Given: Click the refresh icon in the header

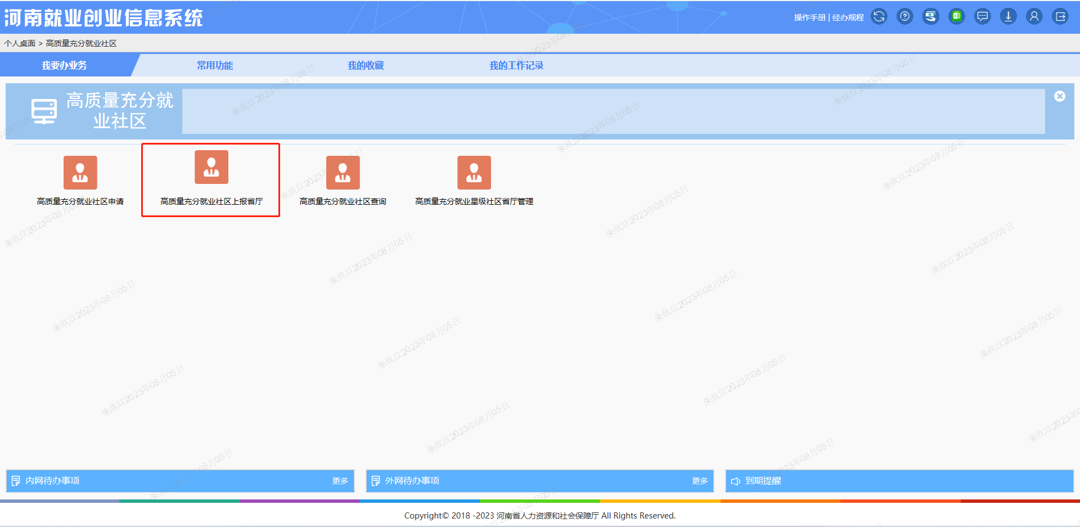Looking at the screenshot, I should pos(879,17).
